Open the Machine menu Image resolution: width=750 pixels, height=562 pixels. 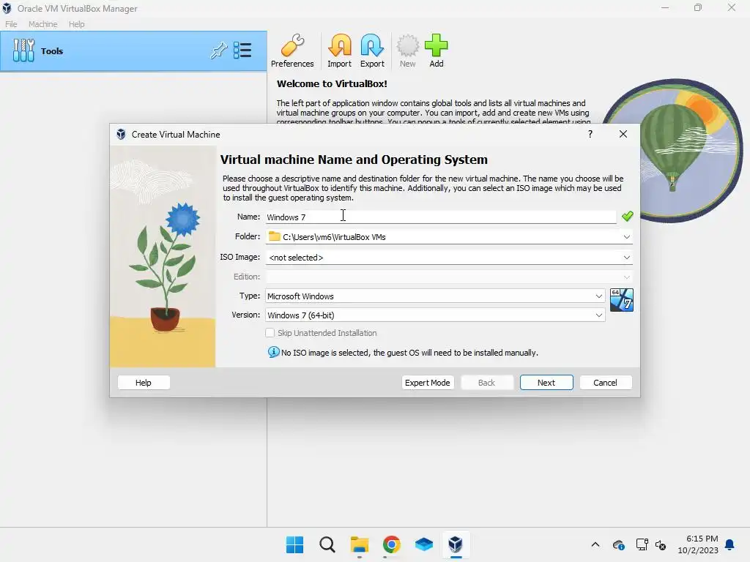(42, 24)
